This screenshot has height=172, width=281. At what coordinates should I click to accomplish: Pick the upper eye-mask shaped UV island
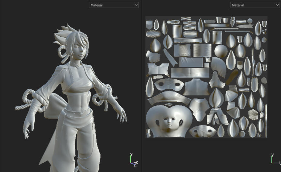coord(169,84)
